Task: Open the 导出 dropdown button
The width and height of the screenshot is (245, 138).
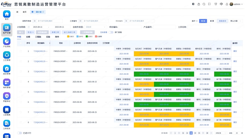Action: 30,32
